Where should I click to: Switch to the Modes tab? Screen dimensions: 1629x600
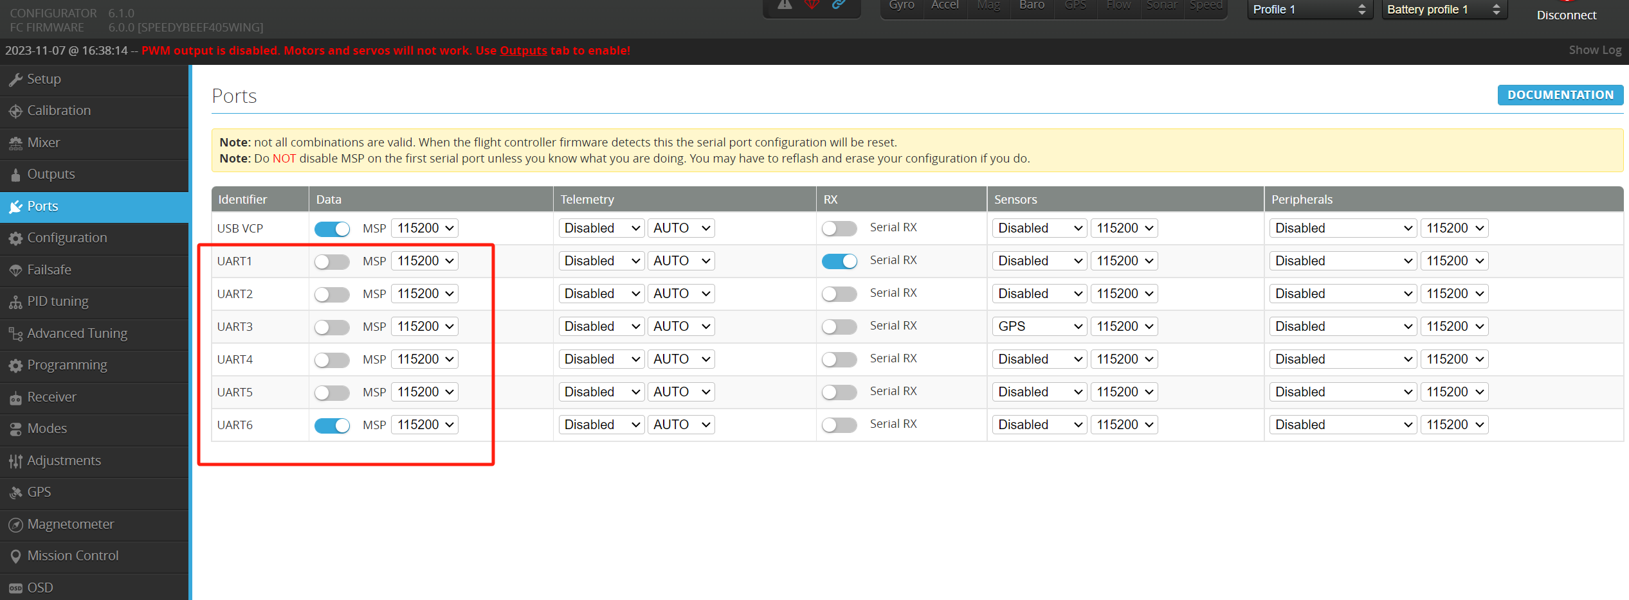coord(47,428)
